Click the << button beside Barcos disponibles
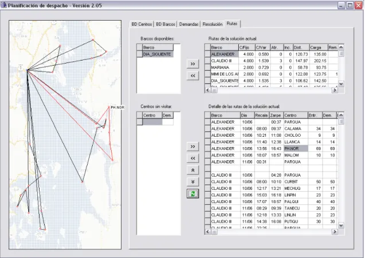 coord(193,76)
